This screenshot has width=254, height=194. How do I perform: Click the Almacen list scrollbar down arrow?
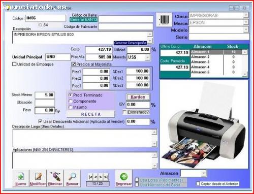pos(245,74)
